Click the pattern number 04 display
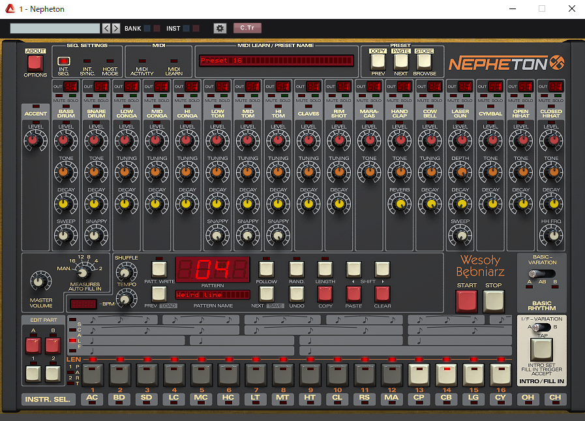585x421 pixels. tap(213, 269)
